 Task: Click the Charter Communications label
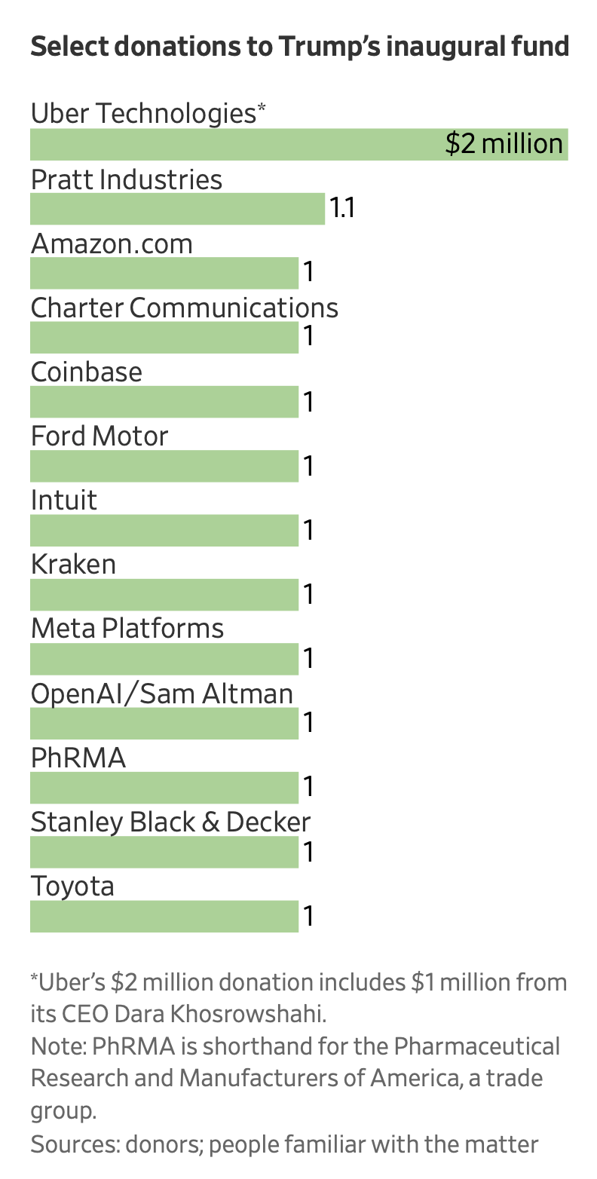coord(185,308)
